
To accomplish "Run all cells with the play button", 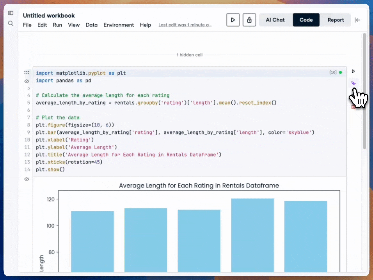I will coord(233,20).
